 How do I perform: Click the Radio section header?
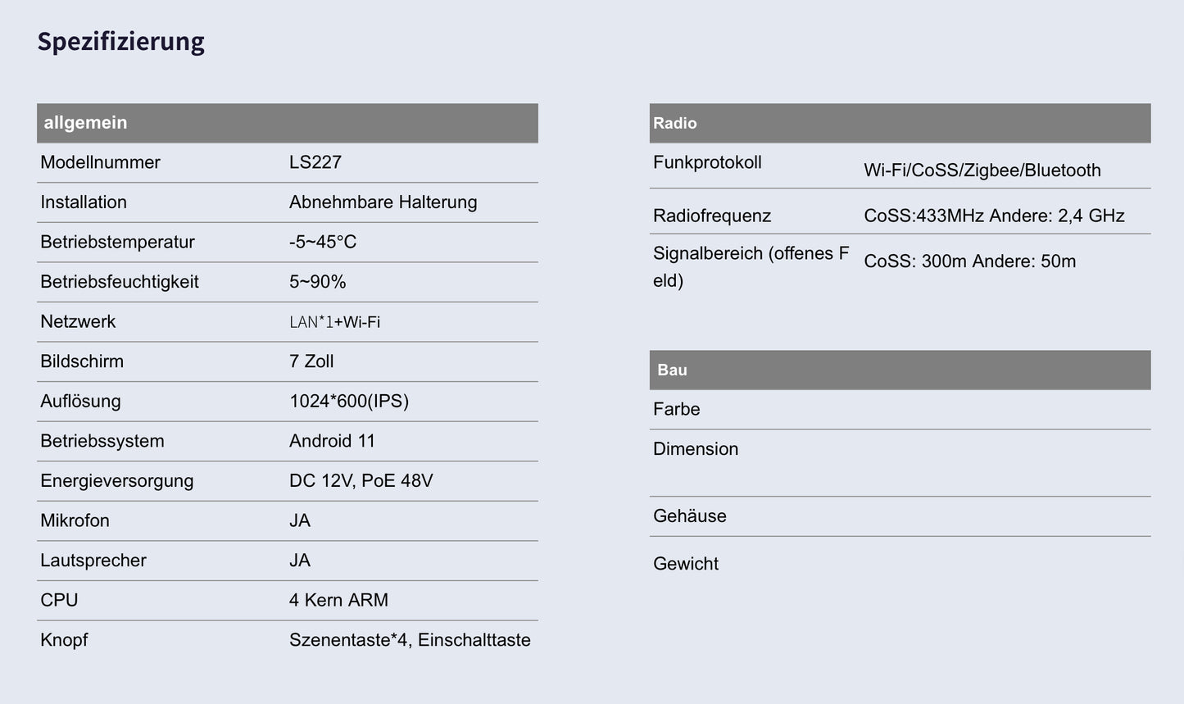click(x=675, y=123)
